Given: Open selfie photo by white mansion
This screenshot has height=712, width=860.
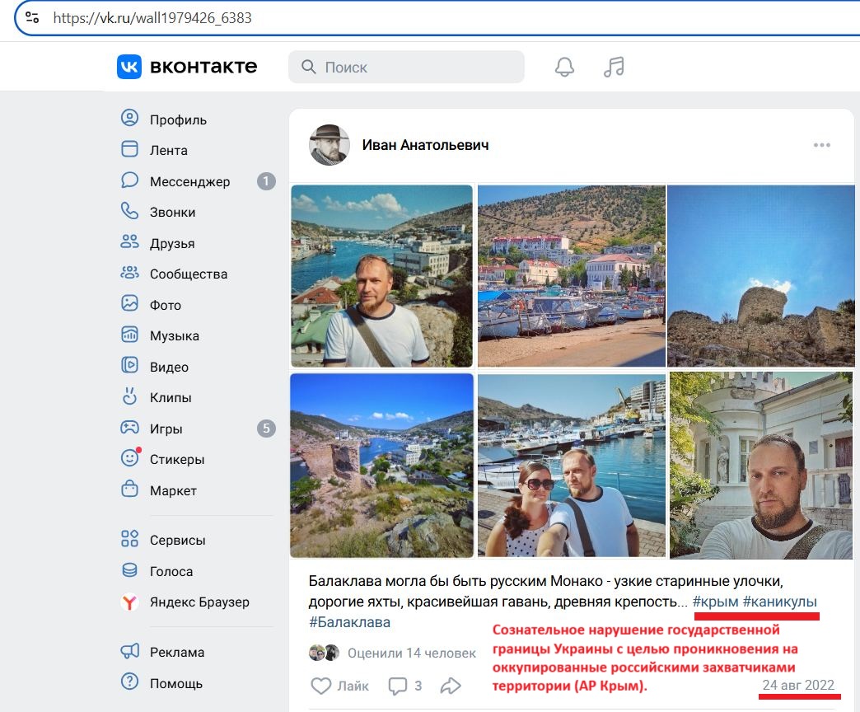Looking at the screenshot, I should (760, 466).
